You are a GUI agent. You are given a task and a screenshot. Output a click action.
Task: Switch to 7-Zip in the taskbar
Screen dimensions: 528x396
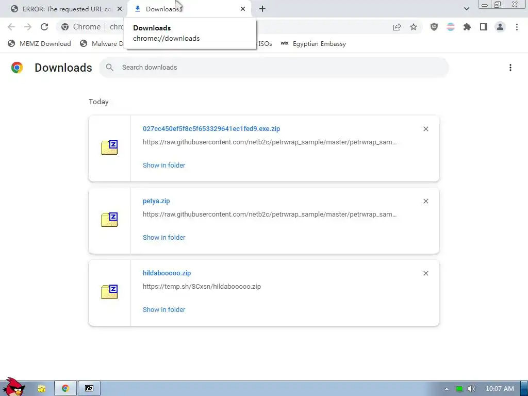tap(89, 389)
